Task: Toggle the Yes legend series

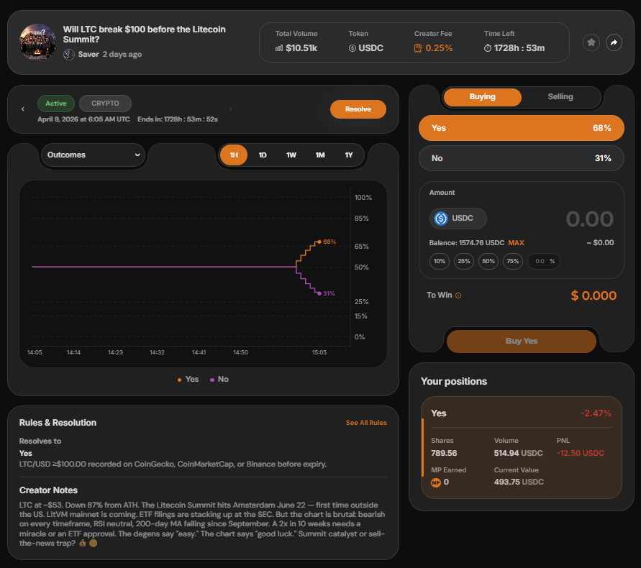Action: point(188,379)
